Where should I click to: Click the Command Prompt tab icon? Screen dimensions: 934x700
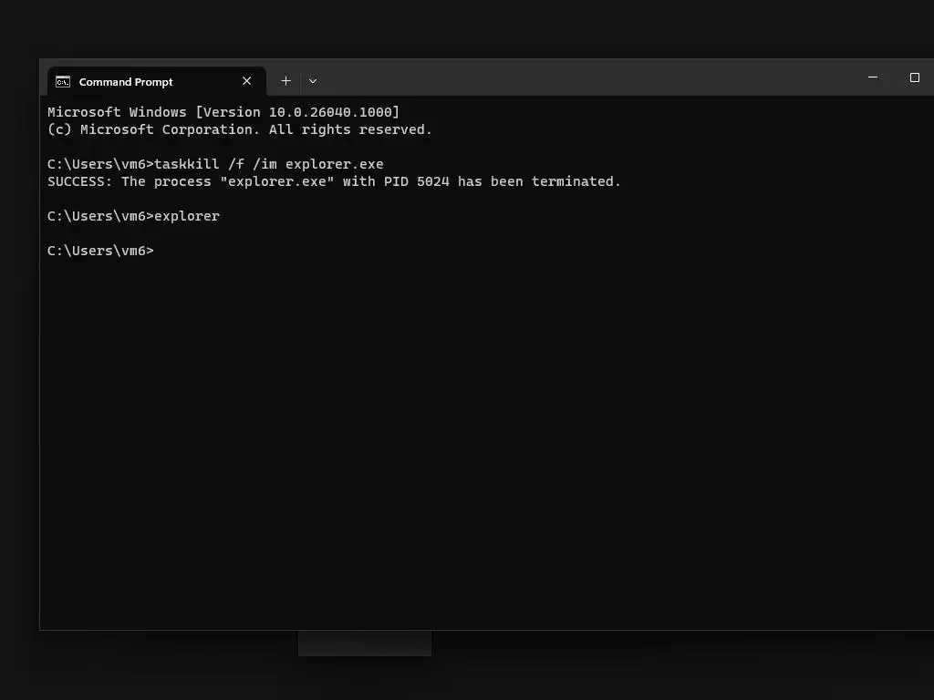click(x=63, y=81)
